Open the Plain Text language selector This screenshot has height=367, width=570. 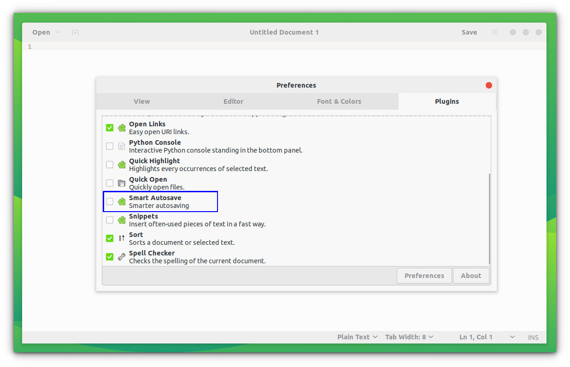point(357,337)
